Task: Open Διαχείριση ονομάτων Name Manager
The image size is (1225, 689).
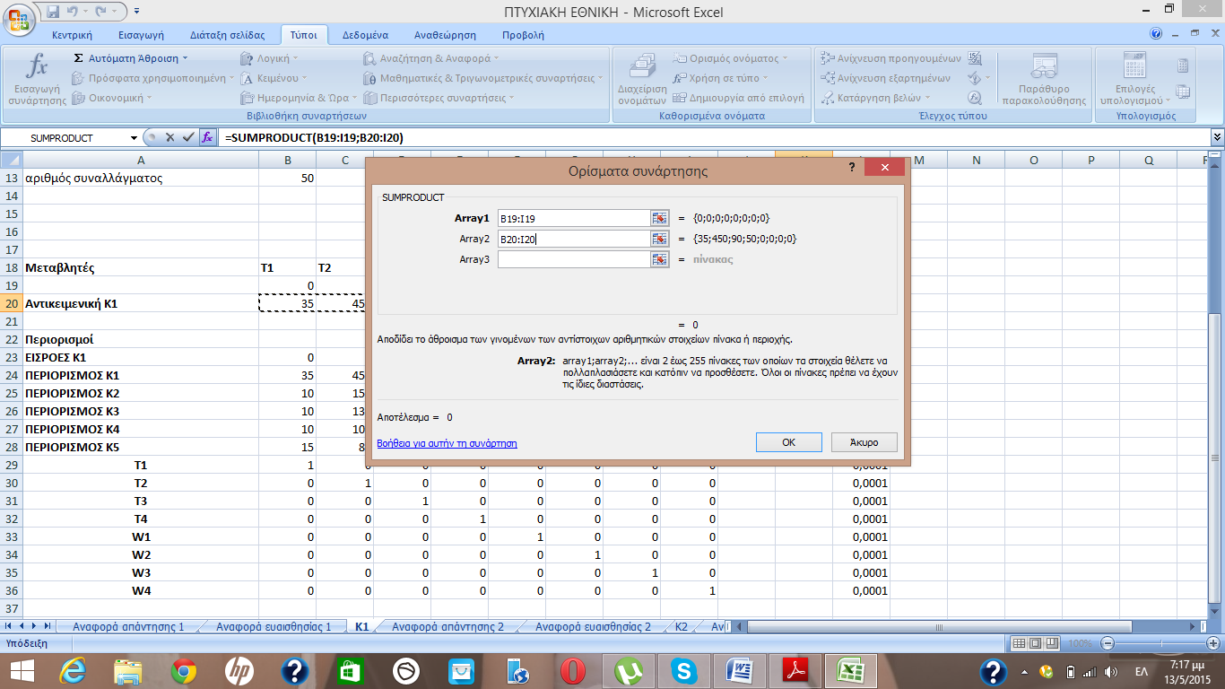Action: tap(642, 79)
